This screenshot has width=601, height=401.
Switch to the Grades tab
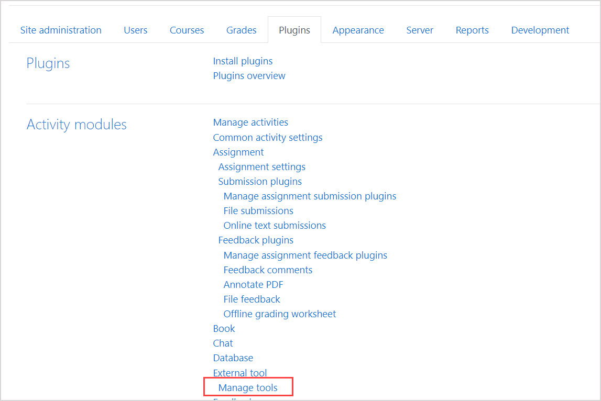coord(241,30)
